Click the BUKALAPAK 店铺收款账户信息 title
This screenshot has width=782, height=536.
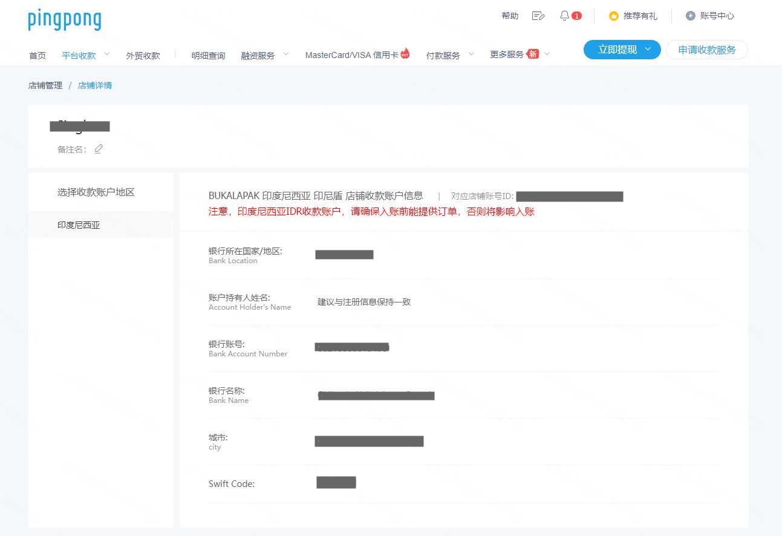click(316, 195)
